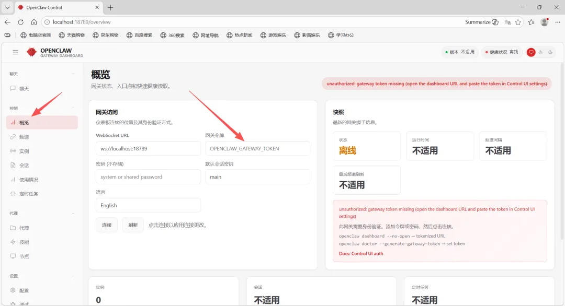
Task: Click the 运行时间 uptime card
Action: [439, 146]
